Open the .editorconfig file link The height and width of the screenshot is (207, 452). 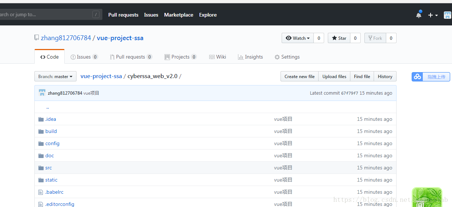coord(60,204)
